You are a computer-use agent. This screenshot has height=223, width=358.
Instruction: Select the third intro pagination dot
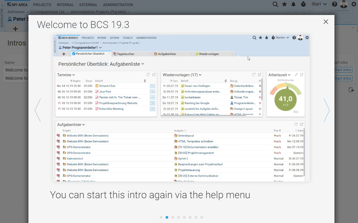[173, 217]
